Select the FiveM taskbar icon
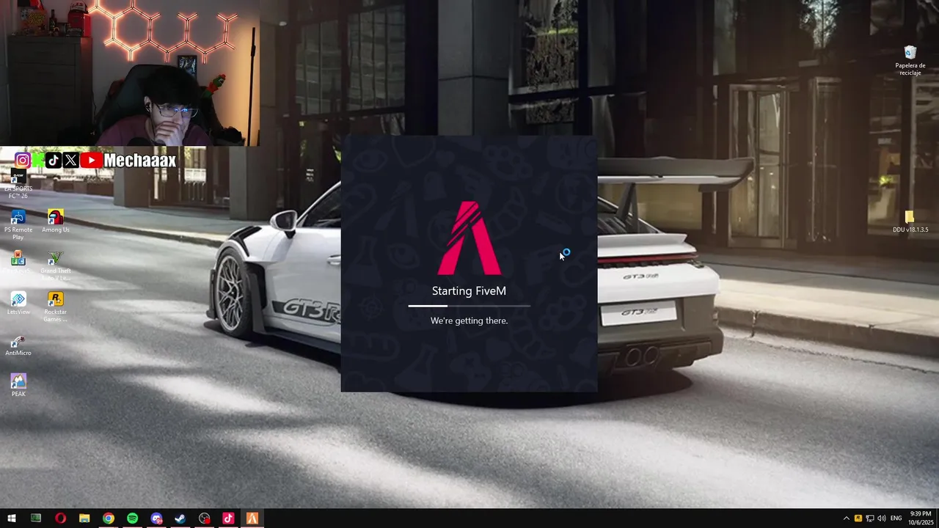The height and width of the screenshot is (528, 939). (252, 518)
